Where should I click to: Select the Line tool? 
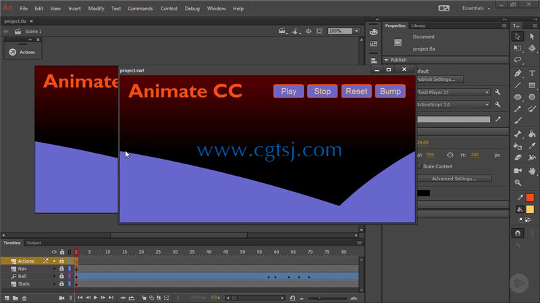point(518,86)
